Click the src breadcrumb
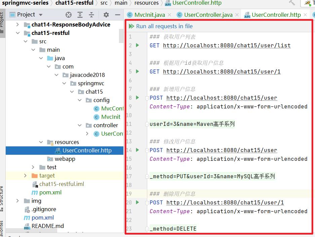The height and width of the screenshot is (237, 315). coord(104,3)
